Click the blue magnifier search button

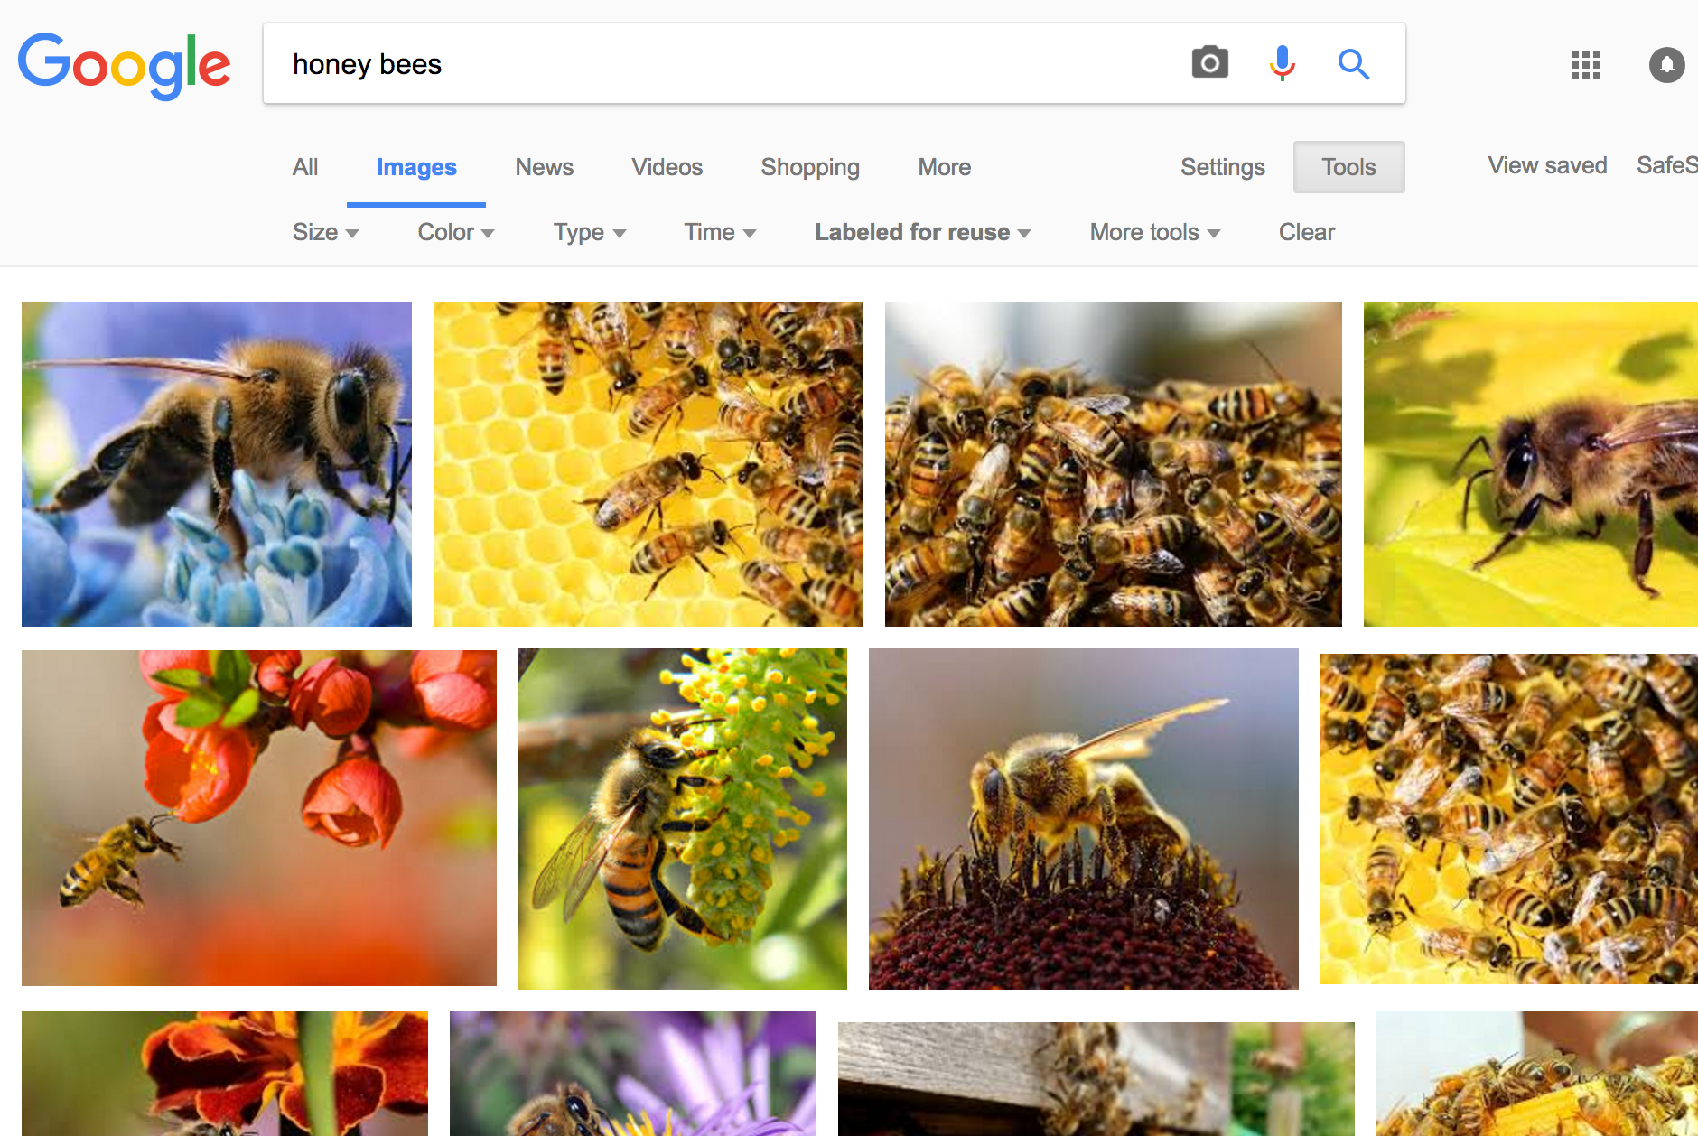point(1353,64)
